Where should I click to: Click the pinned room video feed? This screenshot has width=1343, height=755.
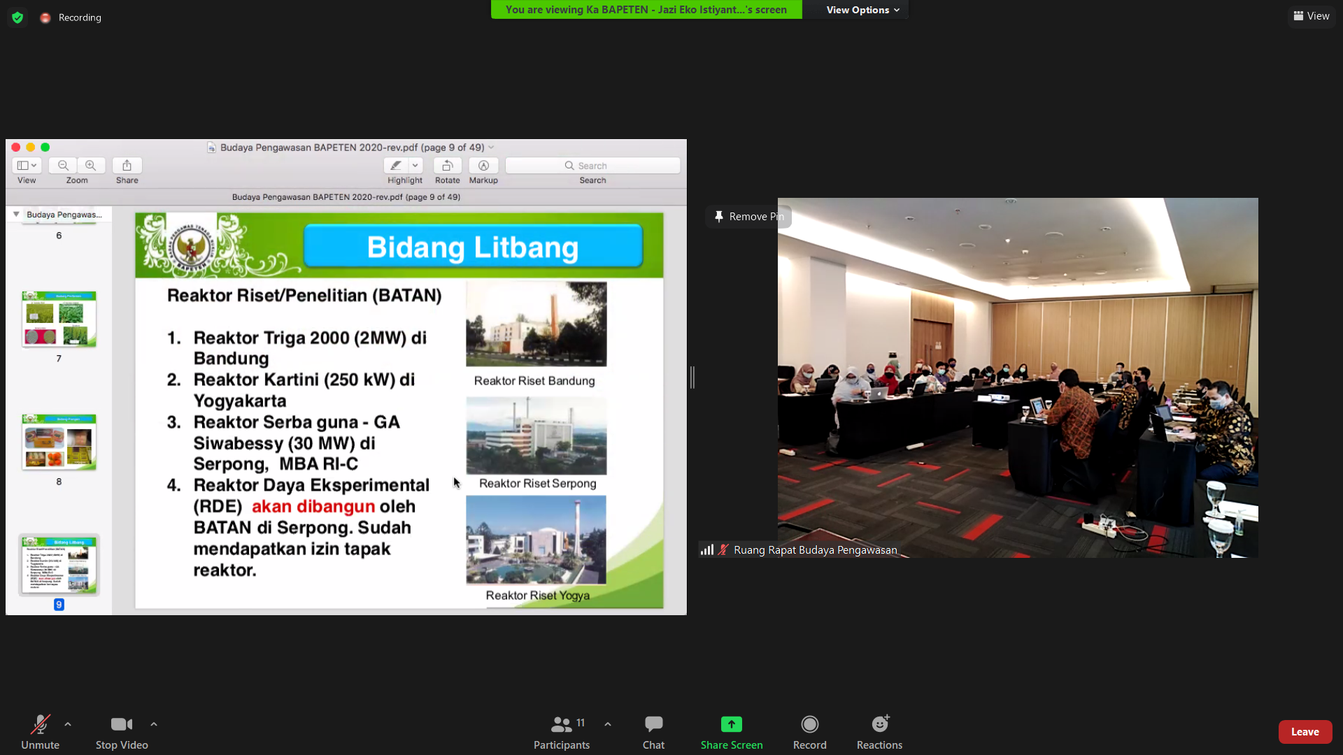pyautogui.click(x=1018, y=377)
